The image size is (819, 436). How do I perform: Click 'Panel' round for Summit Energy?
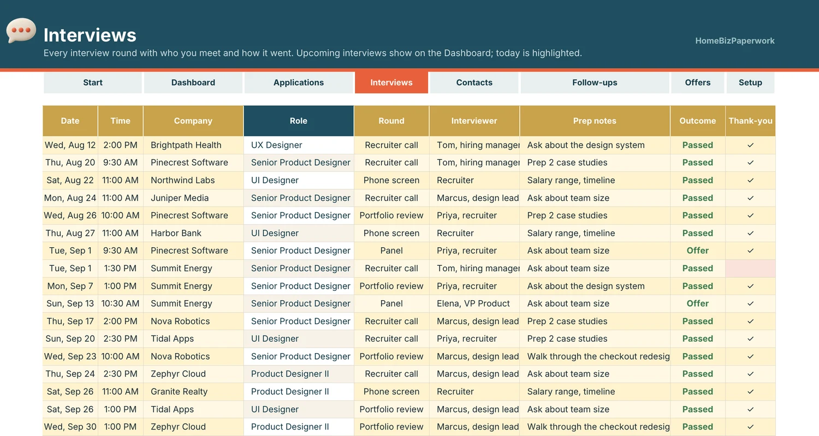click(x=391, y=303)
